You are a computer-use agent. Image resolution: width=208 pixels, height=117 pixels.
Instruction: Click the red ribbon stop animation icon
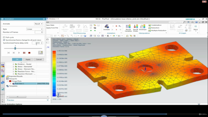point(116,26)
